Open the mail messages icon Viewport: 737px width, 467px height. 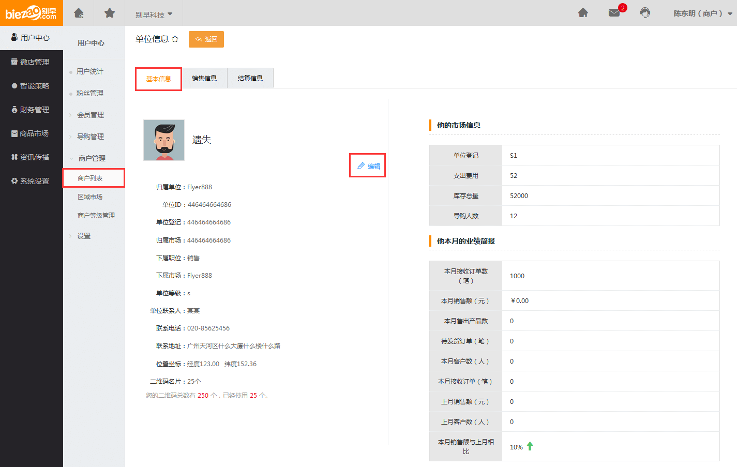point(614,13)
